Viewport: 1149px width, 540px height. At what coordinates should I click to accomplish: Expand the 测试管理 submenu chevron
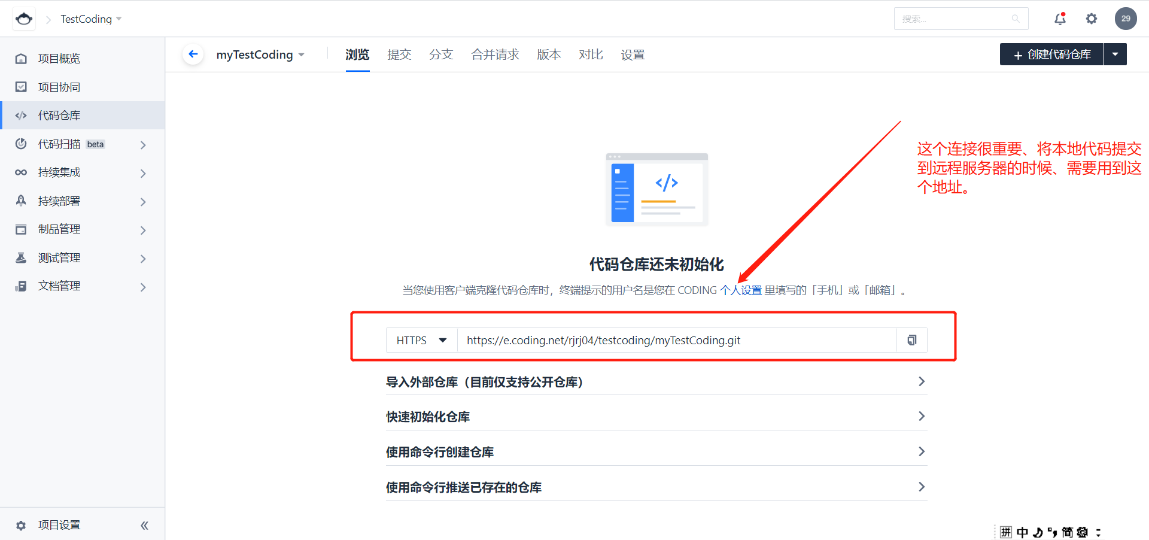143,259
